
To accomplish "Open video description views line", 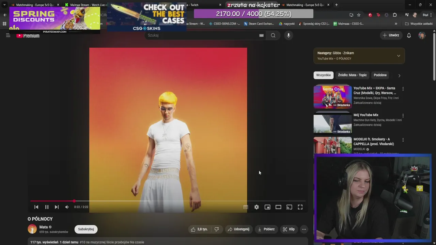I will [x=87, y=242].
